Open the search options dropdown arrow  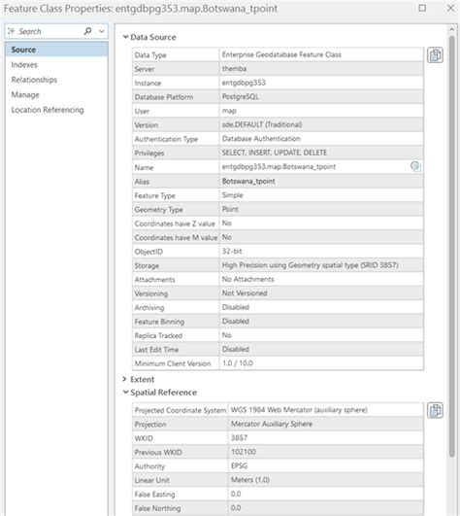tap(102, 31)
